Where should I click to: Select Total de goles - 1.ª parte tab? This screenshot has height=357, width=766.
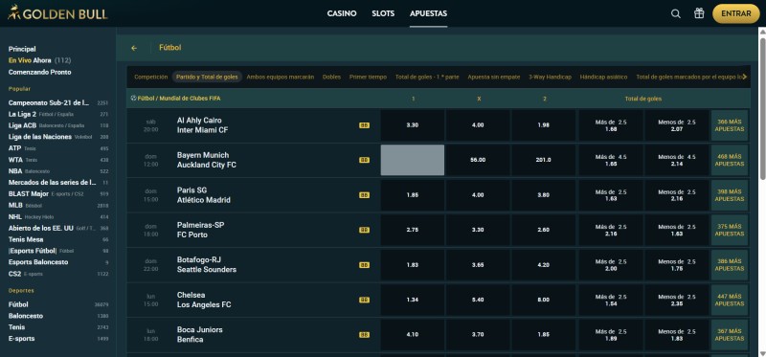(427, 78)
